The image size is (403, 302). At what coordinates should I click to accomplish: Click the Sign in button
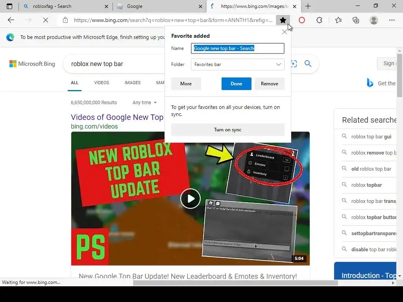(387, 63)
